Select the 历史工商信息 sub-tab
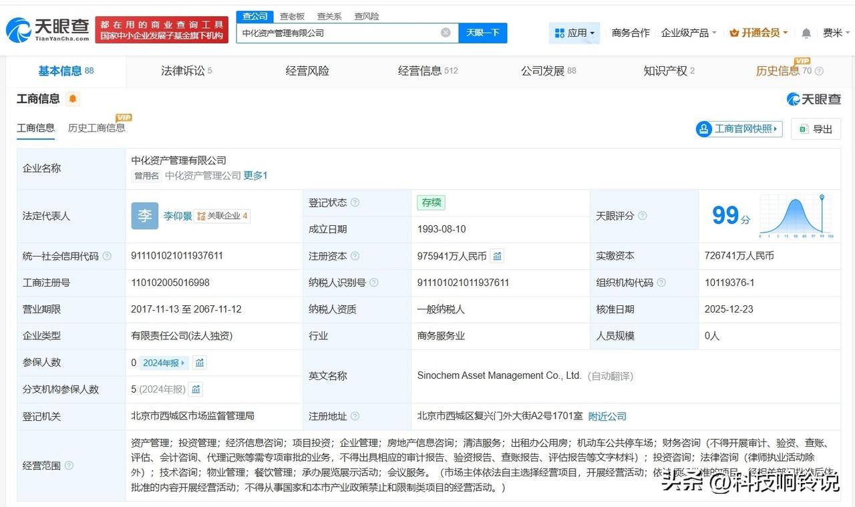This screenshot has height=507, width=855. pyautogui.click(x=97, y=128)
